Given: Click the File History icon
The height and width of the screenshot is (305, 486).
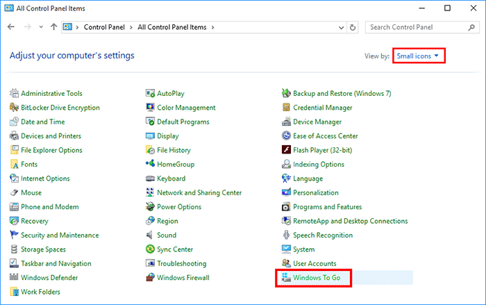Looking at the screenshot, I should coord(150,150).
